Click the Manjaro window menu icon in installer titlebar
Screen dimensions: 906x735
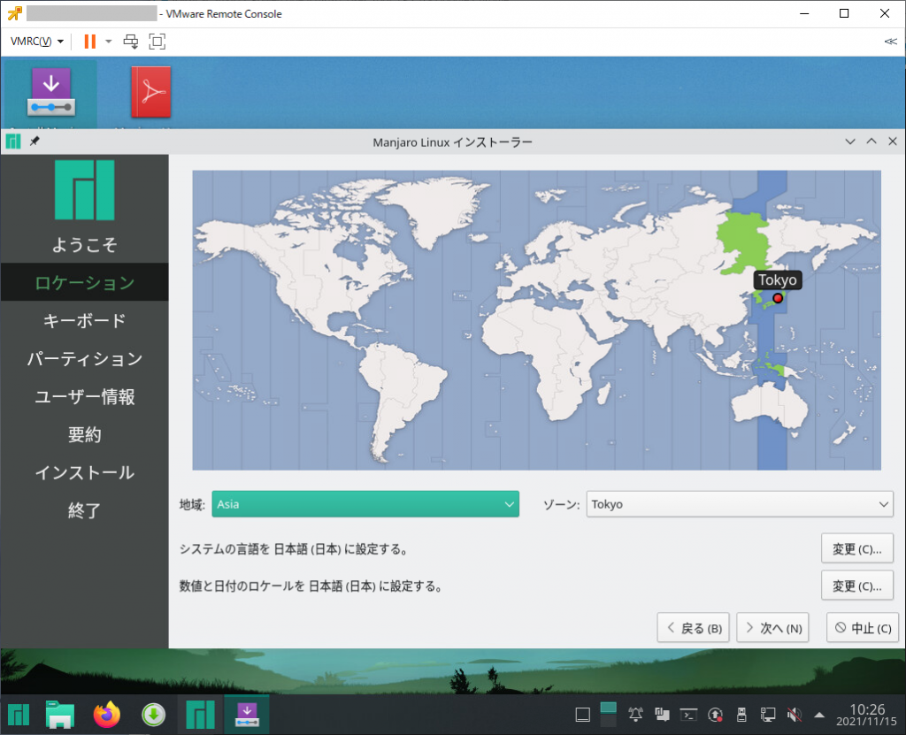click(13, 142)
